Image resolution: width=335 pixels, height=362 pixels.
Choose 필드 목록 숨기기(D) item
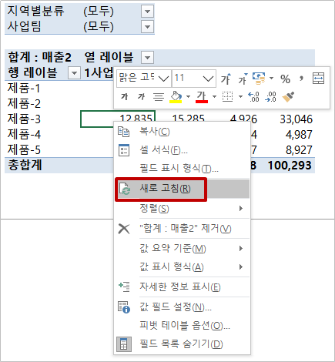(x=182, y=344)
